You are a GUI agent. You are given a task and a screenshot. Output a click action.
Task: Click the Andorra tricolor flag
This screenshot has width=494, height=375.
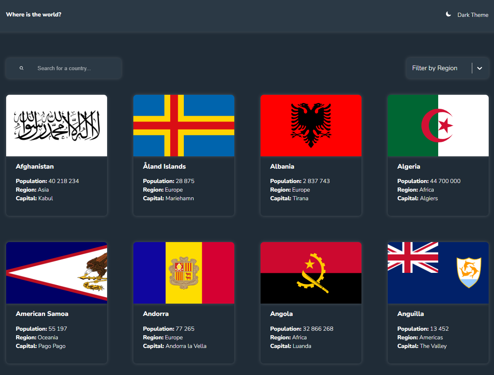(x=184, y=273)
